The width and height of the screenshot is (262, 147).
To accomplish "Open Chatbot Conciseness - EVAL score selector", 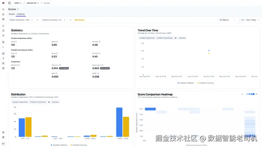I will point(54,20).
